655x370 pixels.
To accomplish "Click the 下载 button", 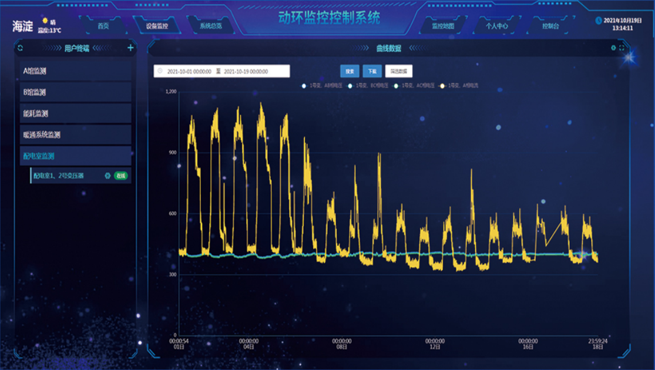I will click(x=372, y=71).
